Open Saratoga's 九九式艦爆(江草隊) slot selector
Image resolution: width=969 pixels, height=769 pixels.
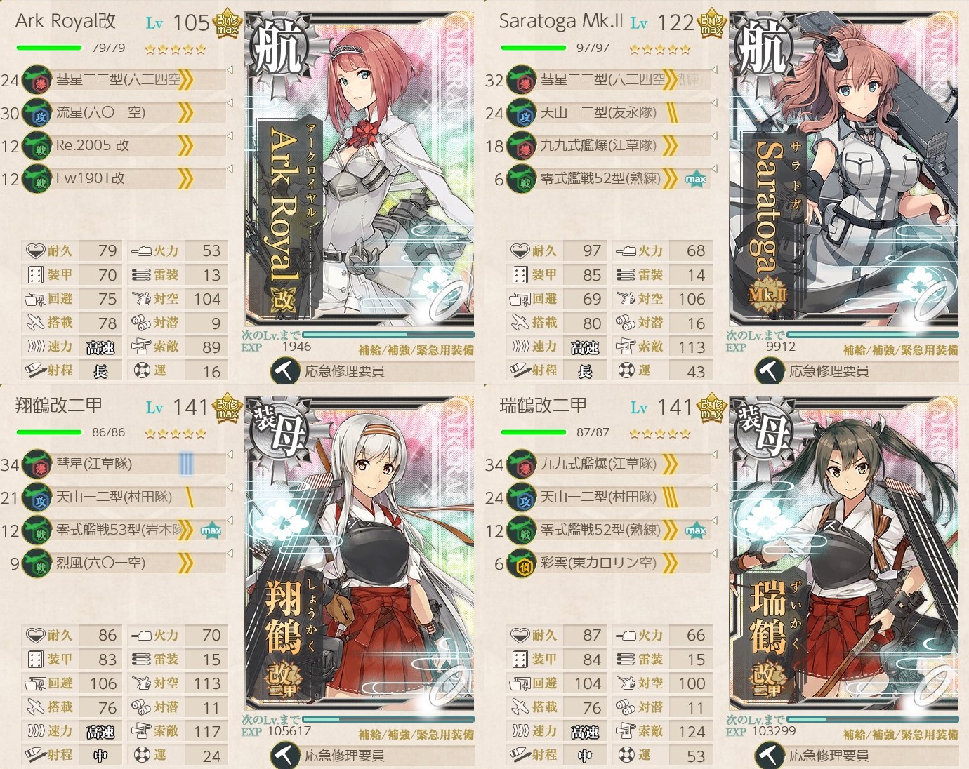[609, 145]
